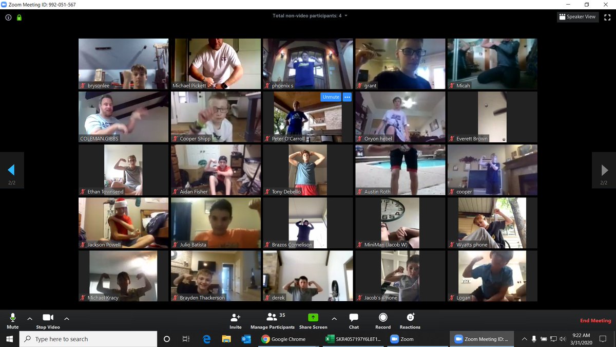Screen dimensions: 616x347
Task: Select Jacob's iPhone video tile
Action: [x=400, y=276]
